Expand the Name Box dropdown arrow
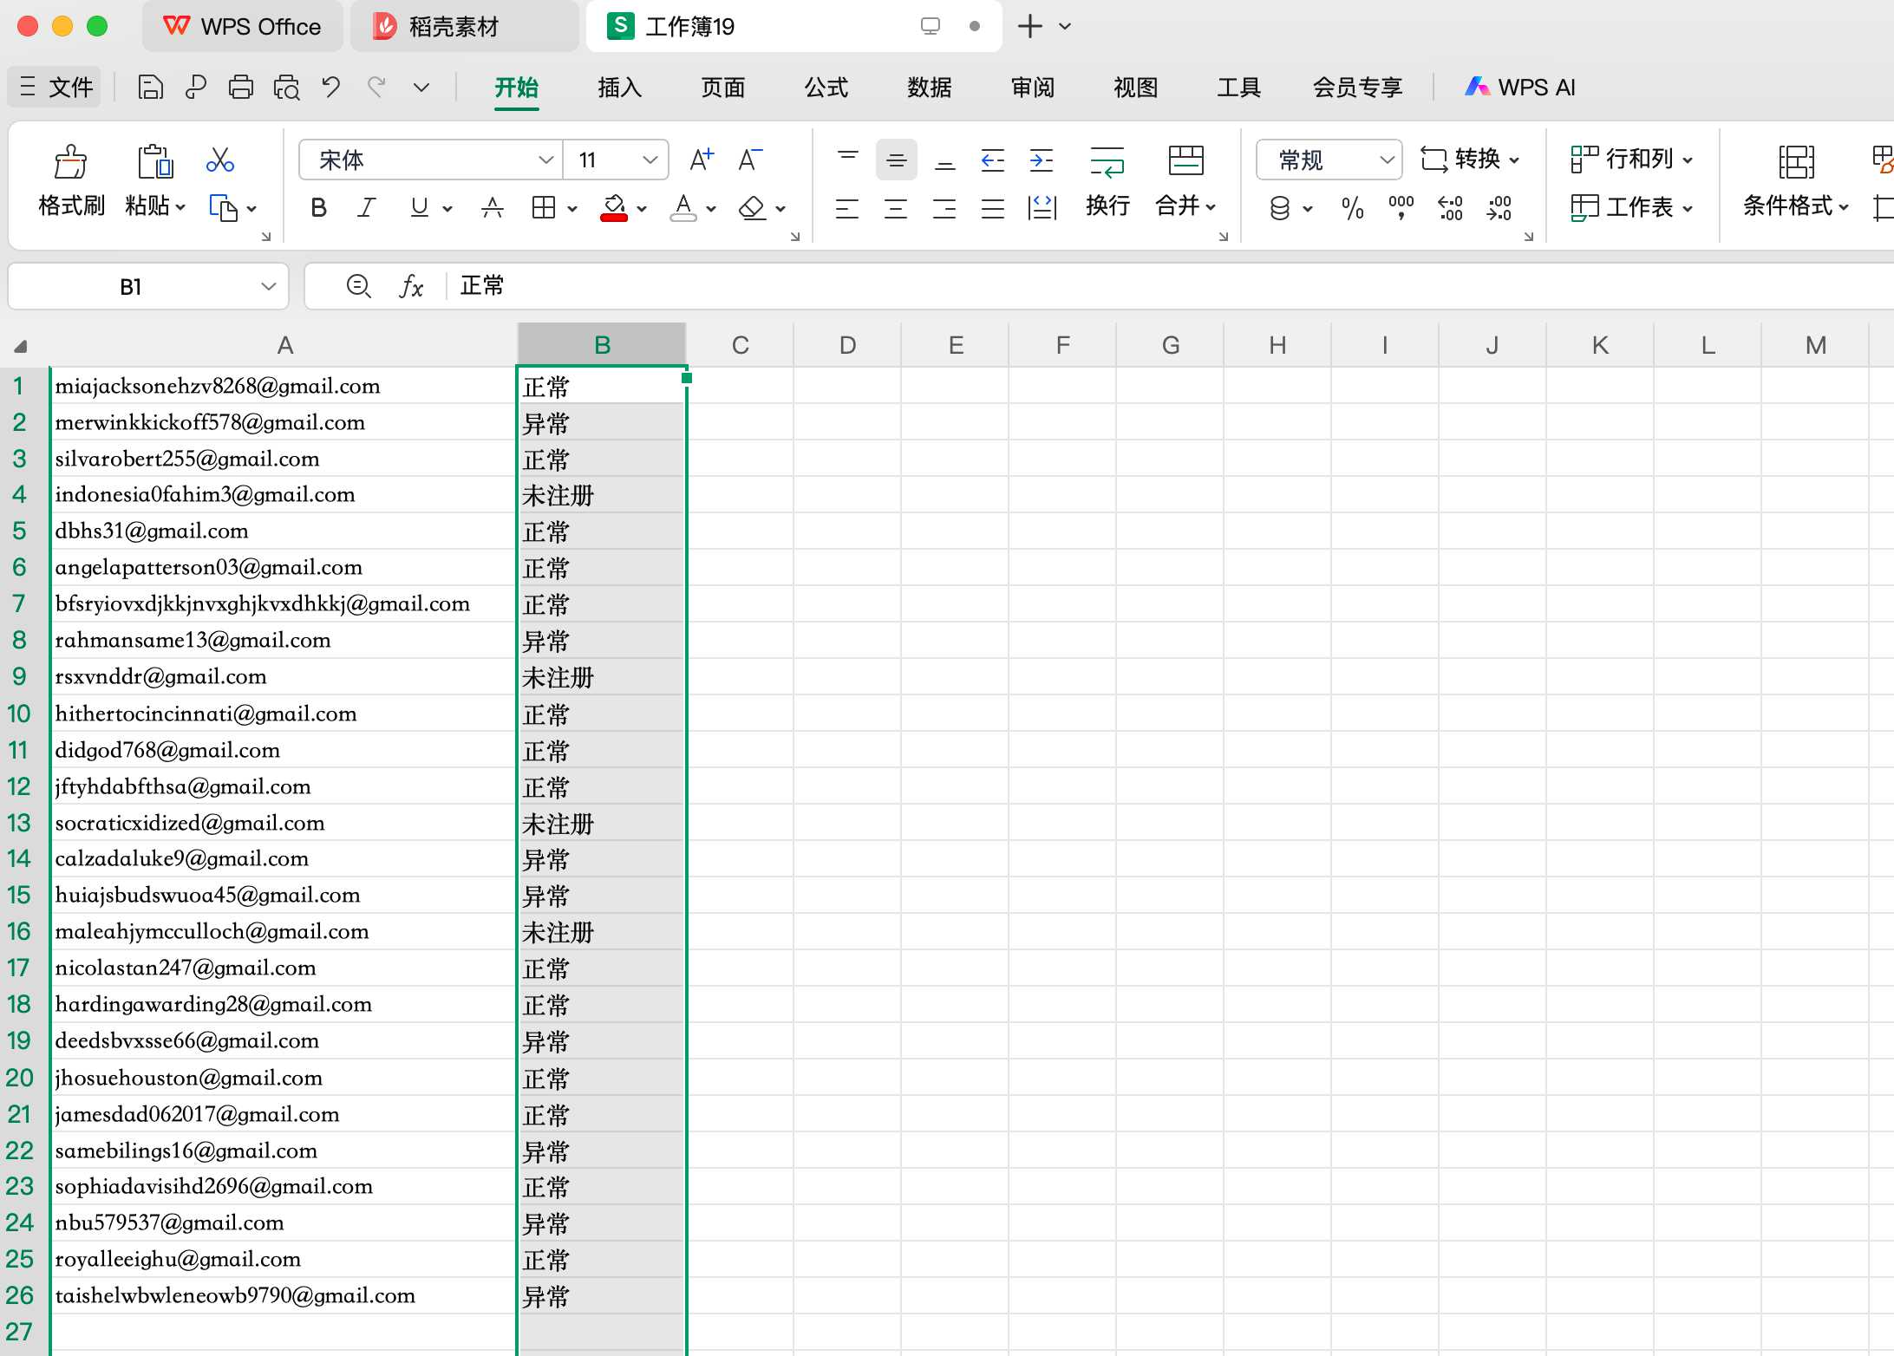This screenshot has height=1356, width=1894. coord(269,286)
